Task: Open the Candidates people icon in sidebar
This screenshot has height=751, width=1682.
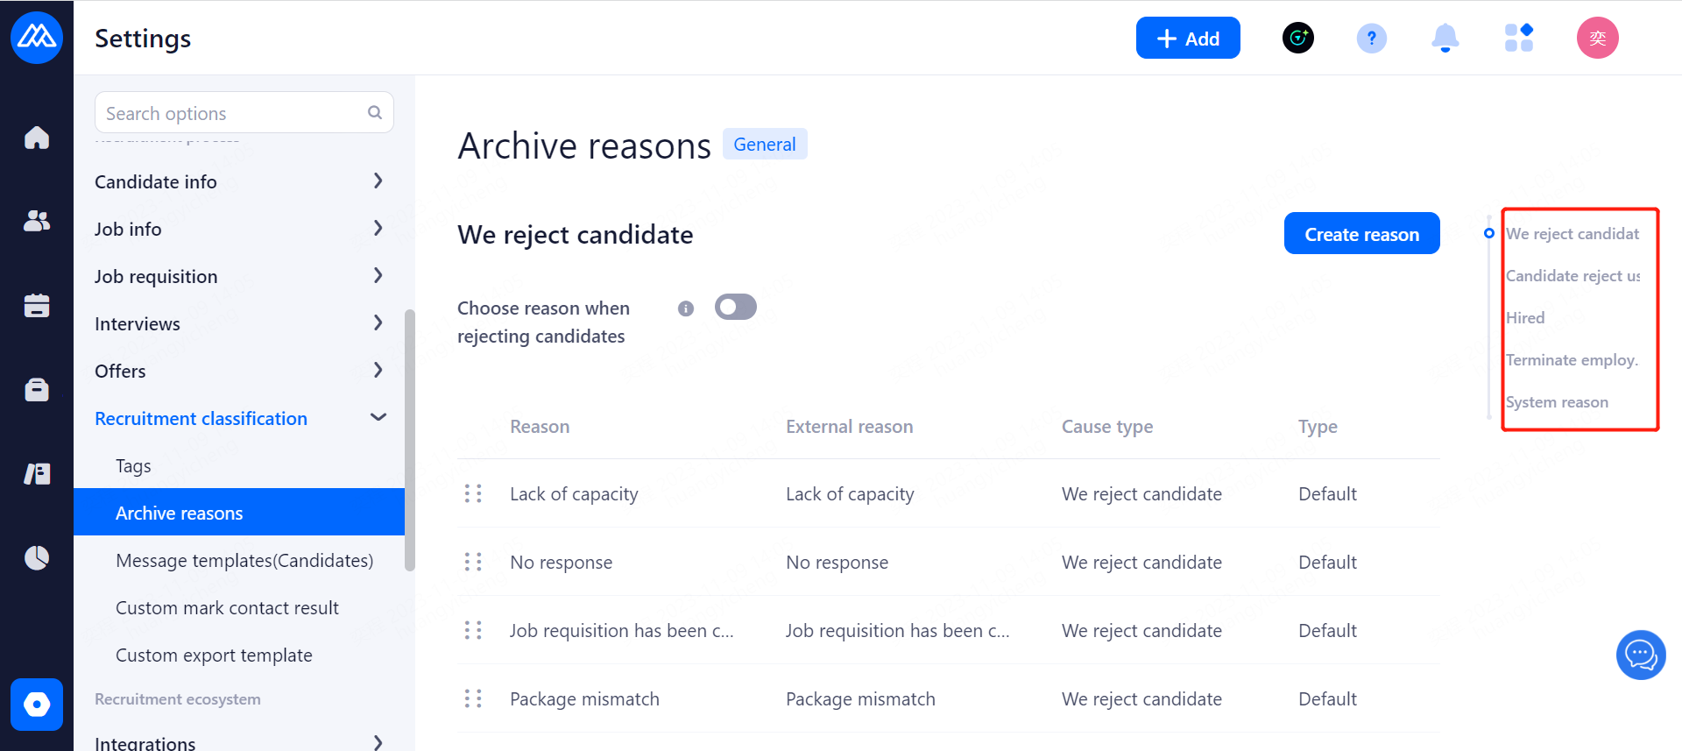Action: 37,221
